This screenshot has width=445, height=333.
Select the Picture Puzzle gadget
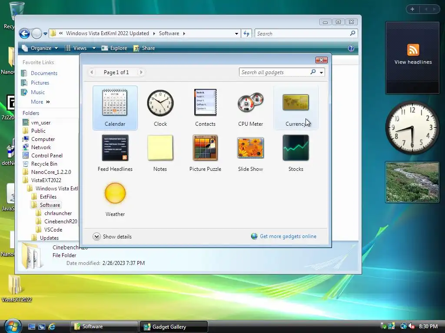point(205,153)
